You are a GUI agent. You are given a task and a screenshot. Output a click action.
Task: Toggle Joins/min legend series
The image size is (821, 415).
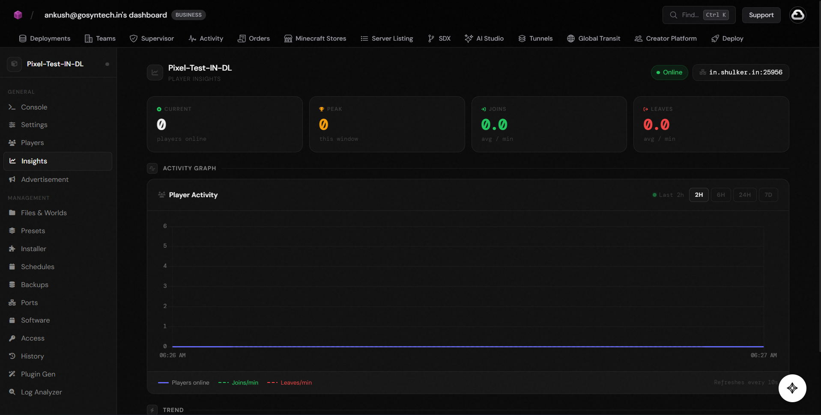239,382
